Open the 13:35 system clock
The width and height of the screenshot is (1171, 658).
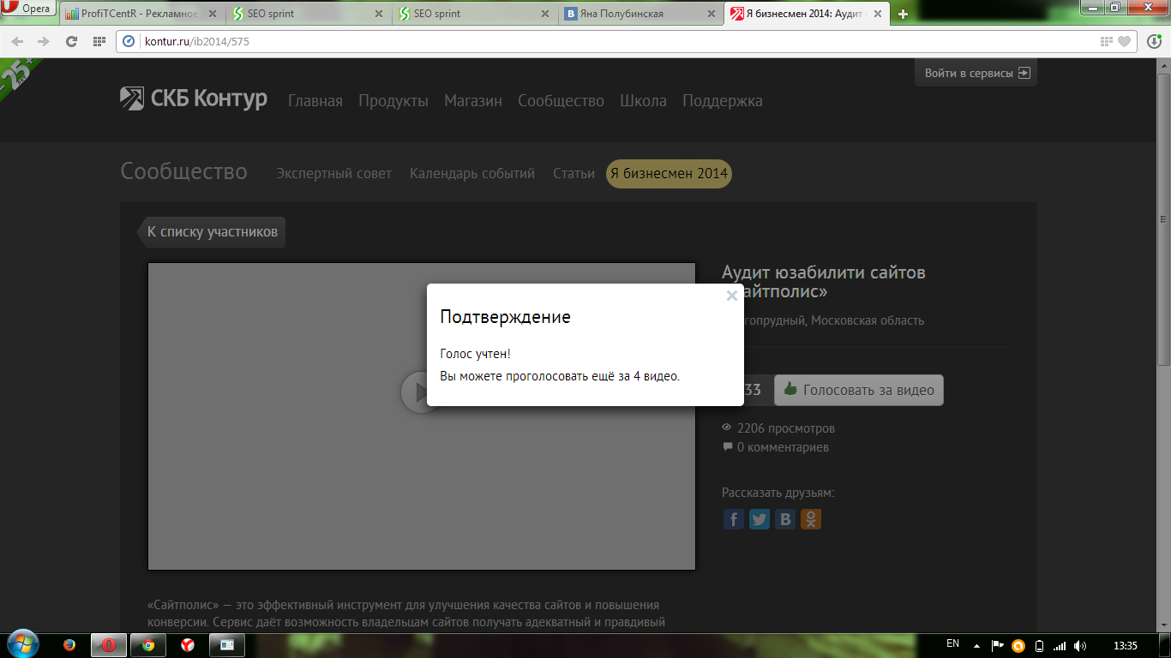point(1125,645)
